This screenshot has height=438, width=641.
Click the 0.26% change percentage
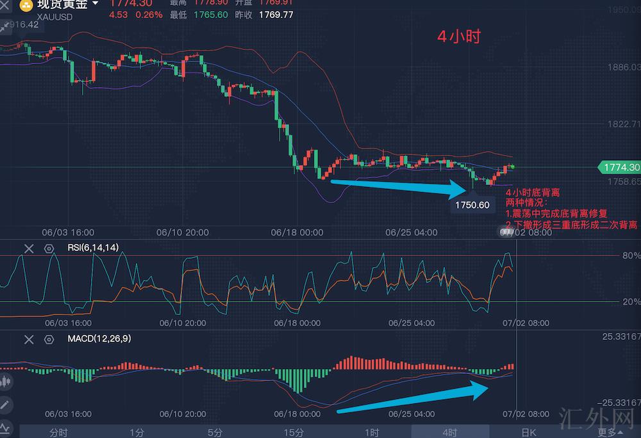coord(149,15)
